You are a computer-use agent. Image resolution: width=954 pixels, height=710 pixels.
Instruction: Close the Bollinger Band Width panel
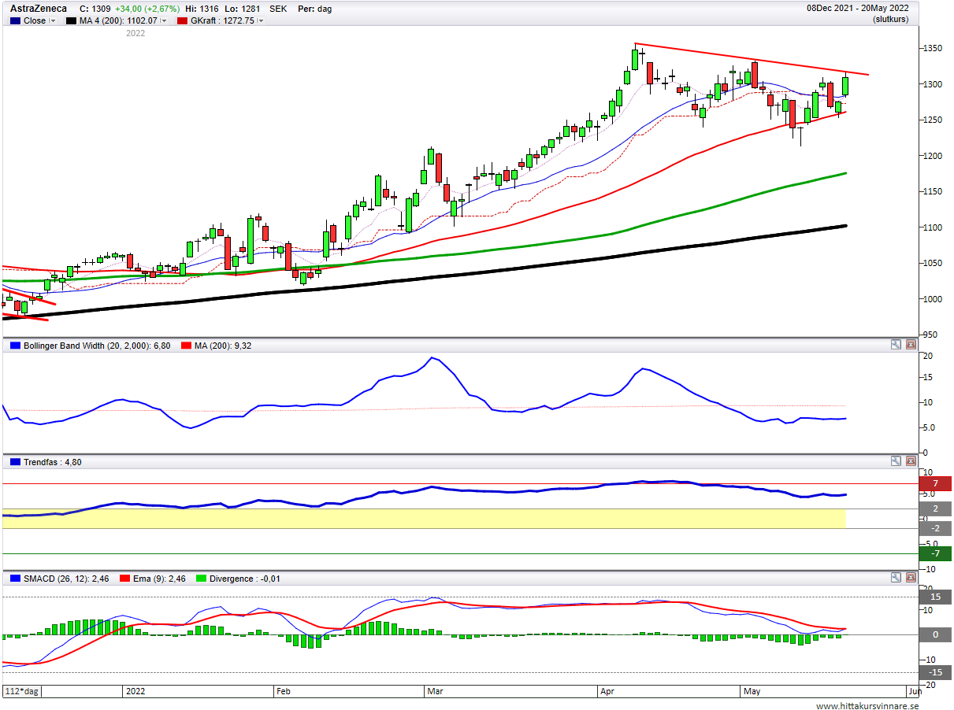(911, 345)
